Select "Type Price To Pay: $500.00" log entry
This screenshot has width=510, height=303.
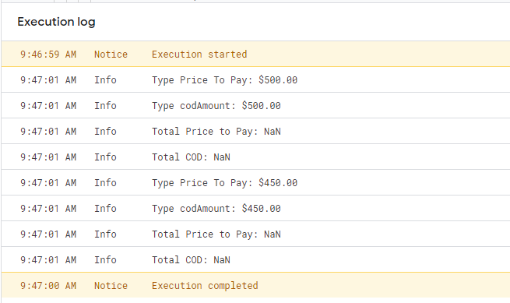coord(224,80)
